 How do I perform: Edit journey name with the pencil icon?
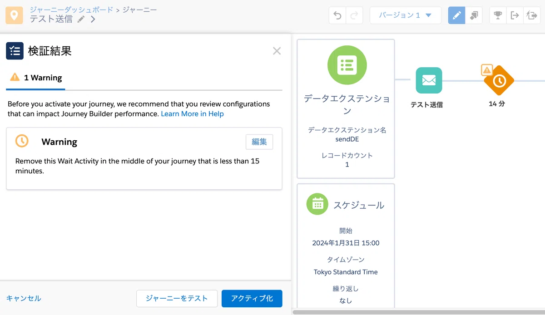click(81, 19)
